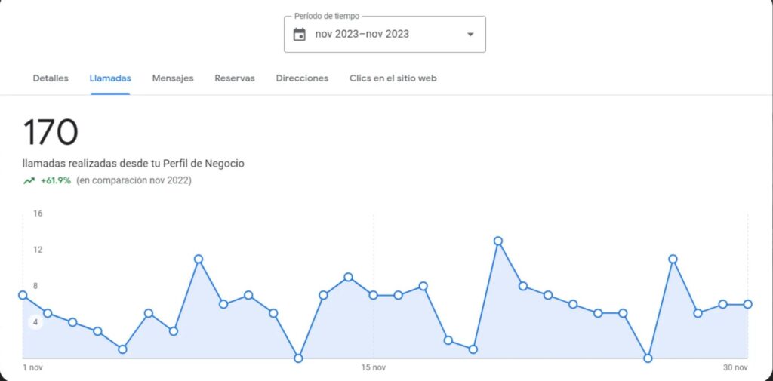Click the '30 nov' x-axis label

735,367
